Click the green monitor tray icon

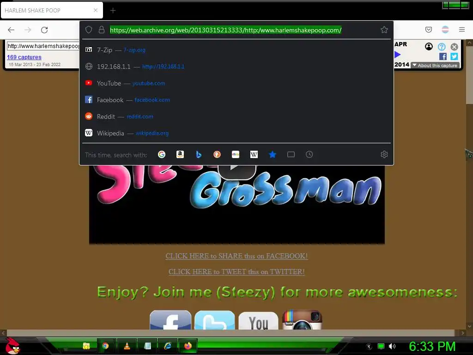tap(381, 346)
